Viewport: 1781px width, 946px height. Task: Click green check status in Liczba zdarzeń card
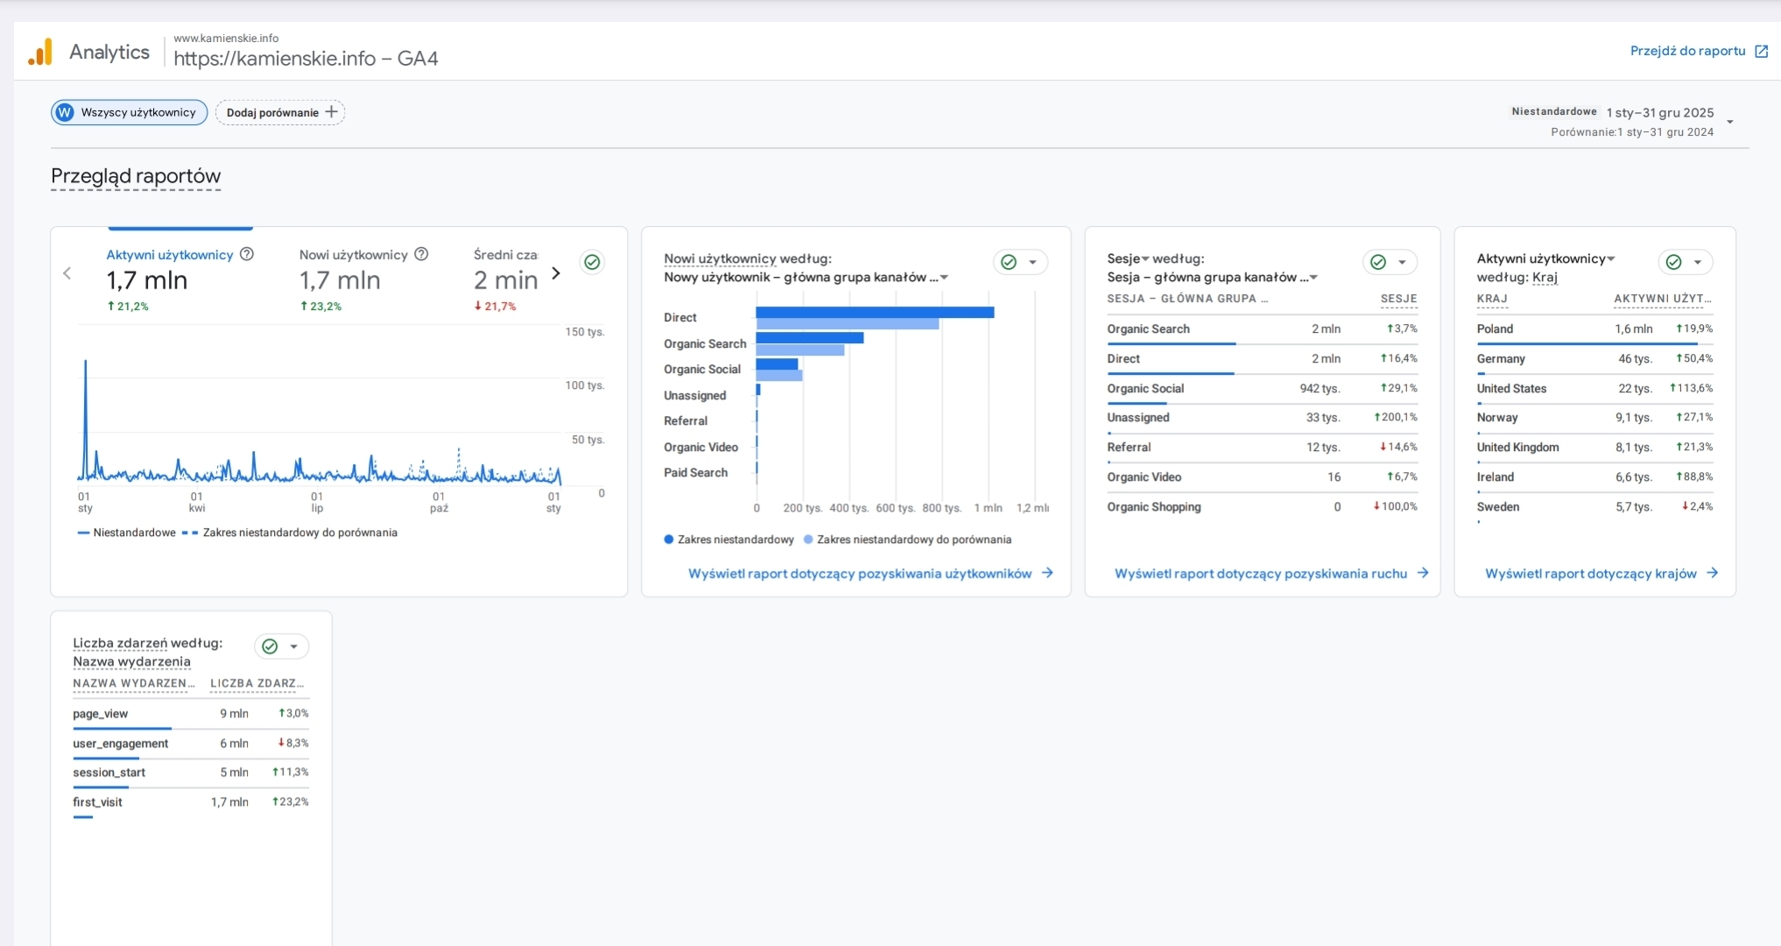(271, 646)
